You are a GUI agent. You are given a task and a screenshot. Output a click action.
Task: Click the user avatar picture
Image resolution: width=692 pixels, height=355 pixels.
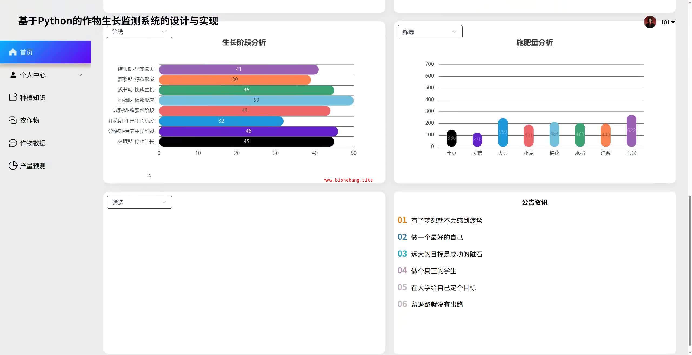coord(650,22)
